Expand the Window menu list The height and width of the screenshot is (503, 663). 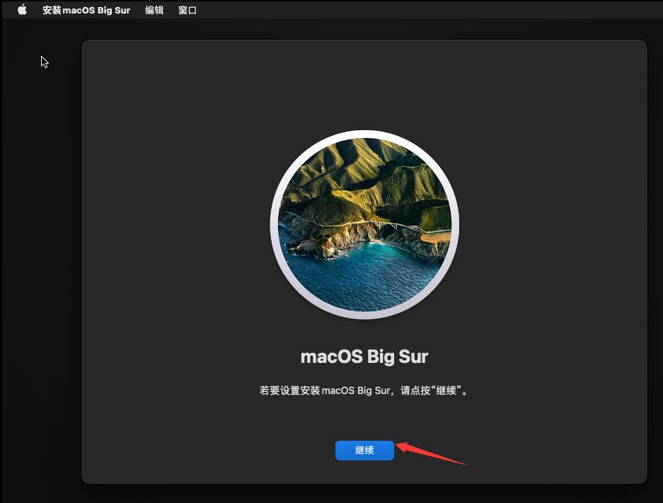click(187, 10)
